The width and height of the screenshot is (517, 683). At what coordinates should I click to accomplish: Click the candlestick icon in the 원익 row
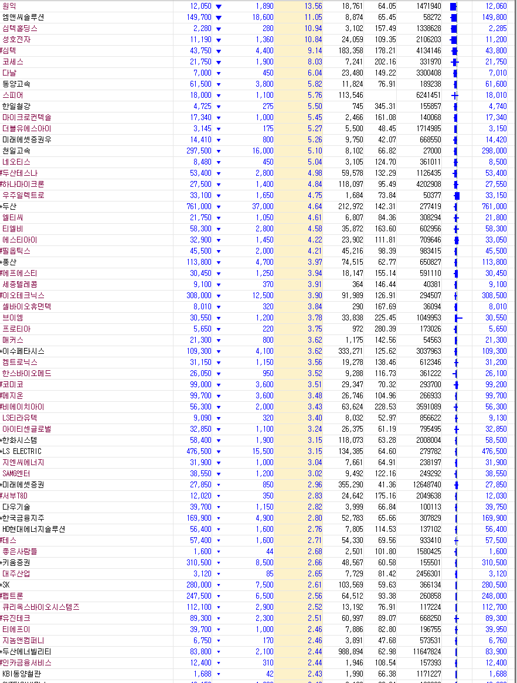click(x=453, y=6)
